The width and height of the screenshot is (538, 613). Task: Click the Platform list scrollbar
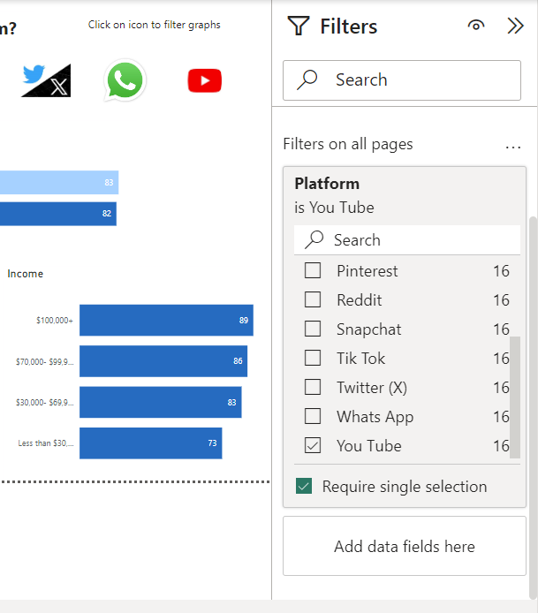point(516,397)
